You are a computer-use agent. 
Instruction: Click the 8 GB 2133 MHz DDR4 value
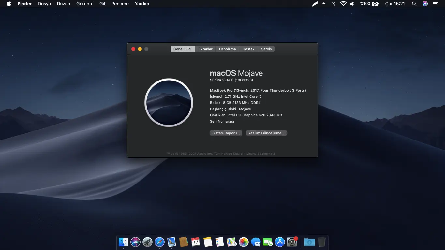[242, 103]
